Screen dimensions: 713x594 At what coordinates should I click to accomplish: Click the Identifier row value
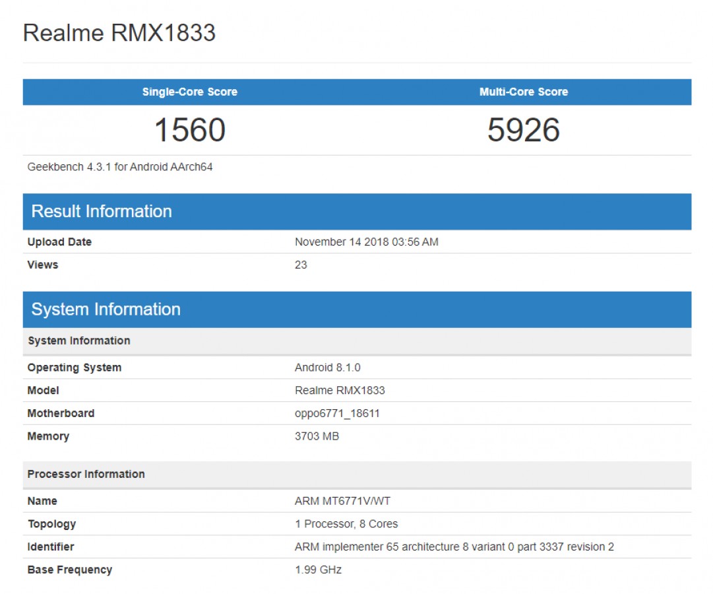[454, 546]
